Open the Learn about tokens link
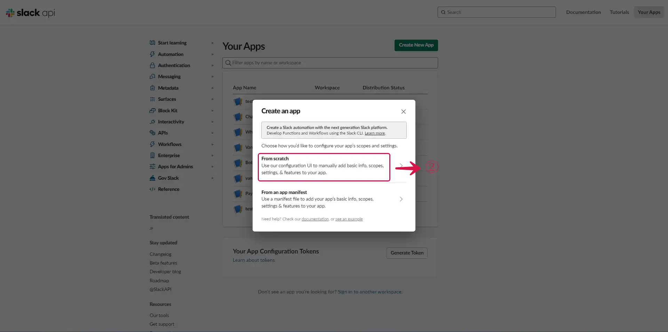 (254, 260)
